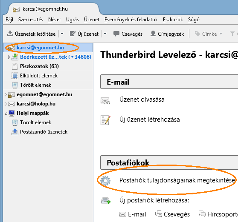238x222 pixels.
Task: Click the Címjegyzék contact icon
Action: 153,34
